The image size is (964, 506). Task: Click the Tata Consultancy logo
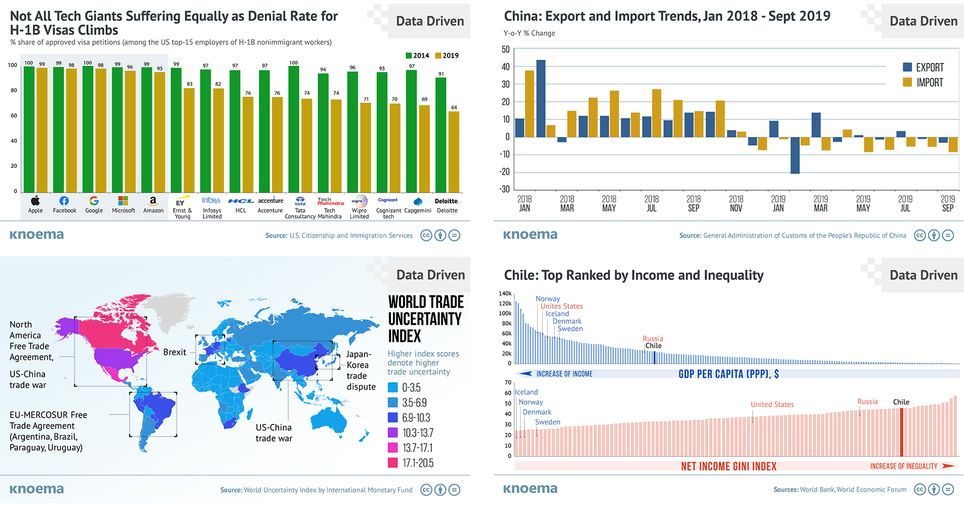[300, 201]
